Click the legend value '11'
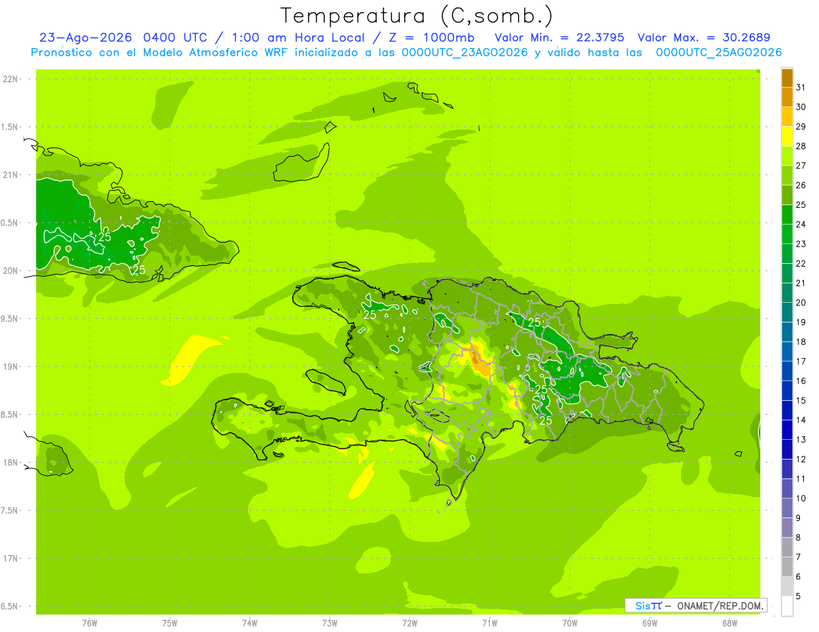 [x=801, y=479]
